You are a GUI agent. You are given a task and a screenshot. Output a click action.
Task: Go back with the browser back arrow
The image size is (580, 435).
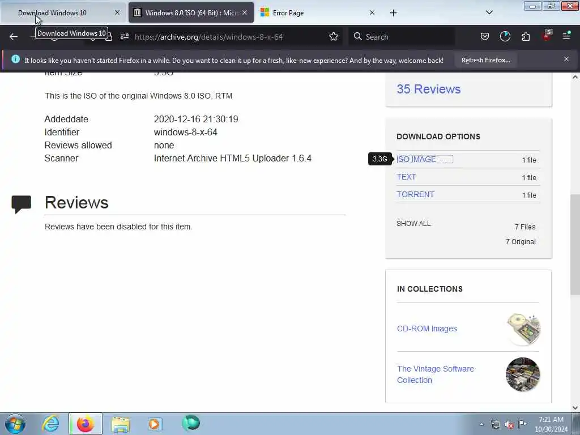[14, 37]
